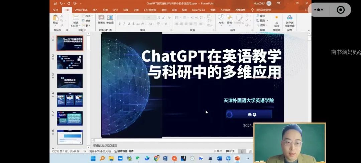Switch to the 插入 tab
Screen dimensions: 361x163
pos(95,10)
